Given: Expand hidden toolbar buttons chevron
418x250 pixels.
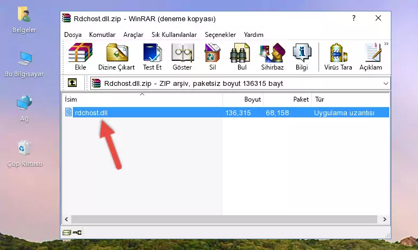Looking at the screenshot, I should 386,43.
